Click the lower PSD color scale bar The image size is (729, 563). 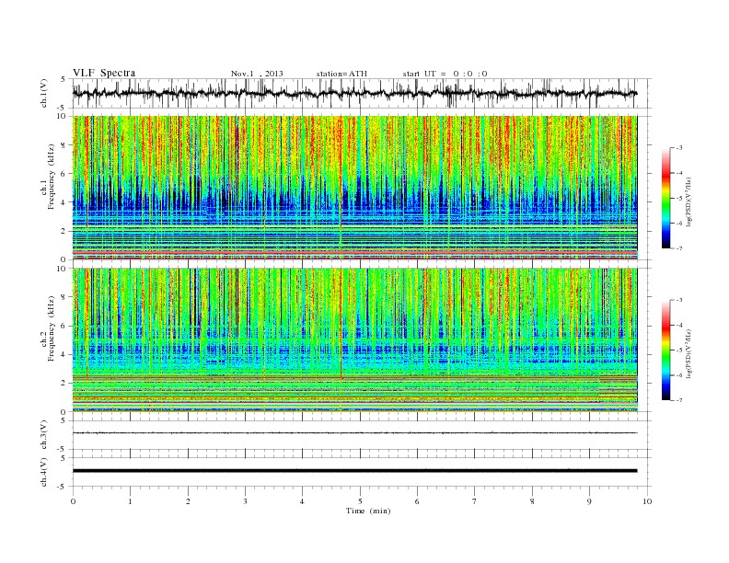(665, 350)
